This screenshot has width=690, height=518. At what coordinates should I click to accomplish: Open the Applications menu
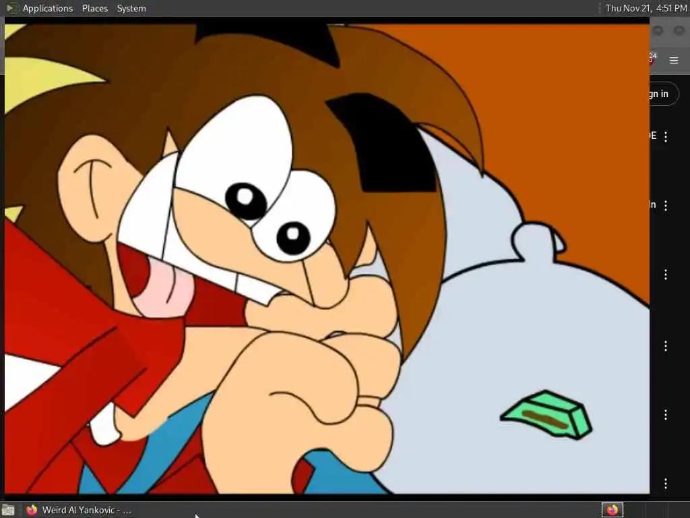click(x=48, y=8)
